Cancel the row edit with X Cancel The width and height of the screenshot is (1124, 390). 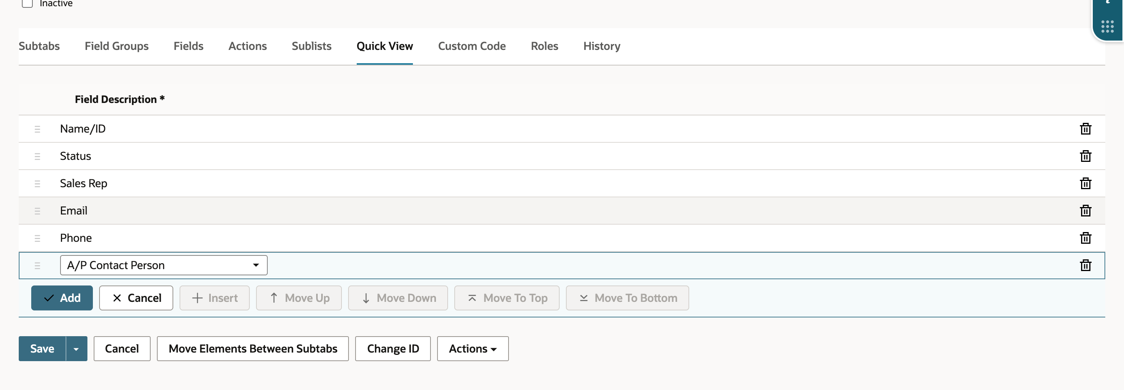[136, 298]
